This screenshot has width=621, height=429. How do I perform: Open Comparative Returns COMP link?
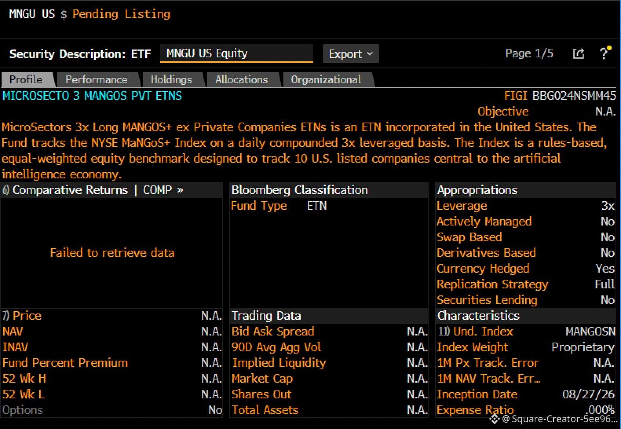click(93, 190)
